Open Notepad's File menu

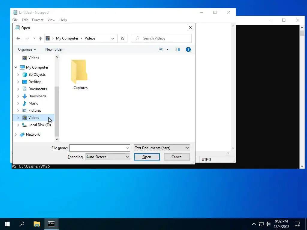15,20
